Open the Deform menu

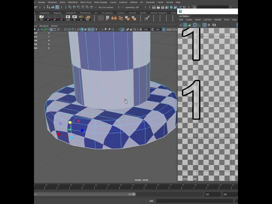[133, 2]
